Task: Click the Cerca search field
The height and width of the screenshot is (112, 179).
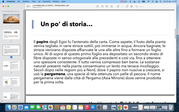Action: [x=155, y=6]
